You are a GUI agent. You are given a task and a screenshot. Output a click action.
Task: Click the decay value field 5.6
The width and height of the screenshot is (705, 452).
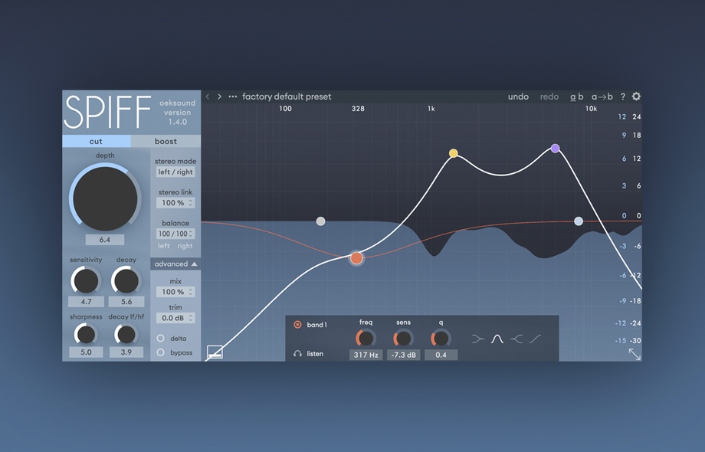click(x=126, y=302)
